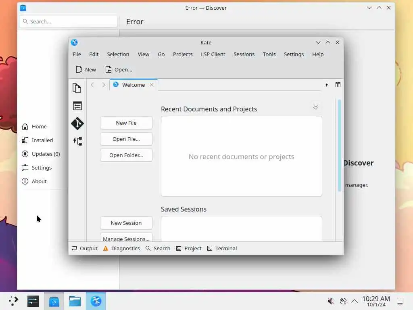Show the Output panel in Kate
The image size is (413, 310).
[x=85, y=248]
